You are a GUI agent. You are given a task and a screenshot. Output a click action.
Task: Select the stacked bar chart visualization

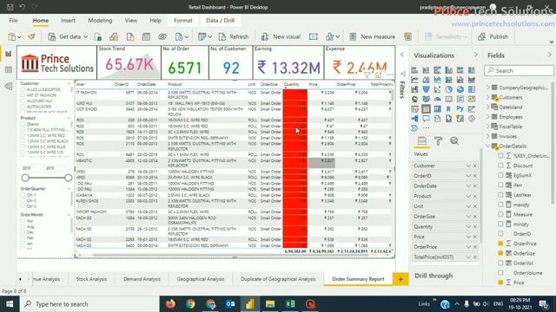[x=414, y=70]
